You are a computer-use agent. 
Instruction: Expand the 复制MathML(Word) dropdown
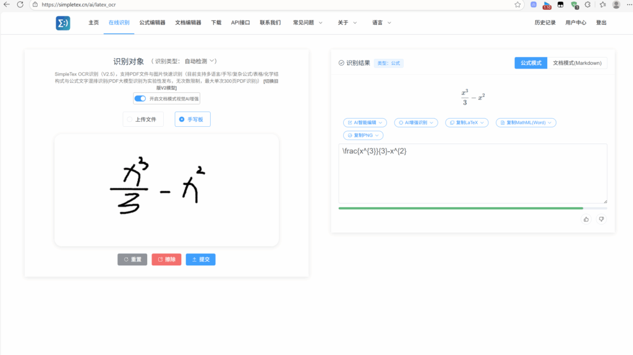click(525, 122)
